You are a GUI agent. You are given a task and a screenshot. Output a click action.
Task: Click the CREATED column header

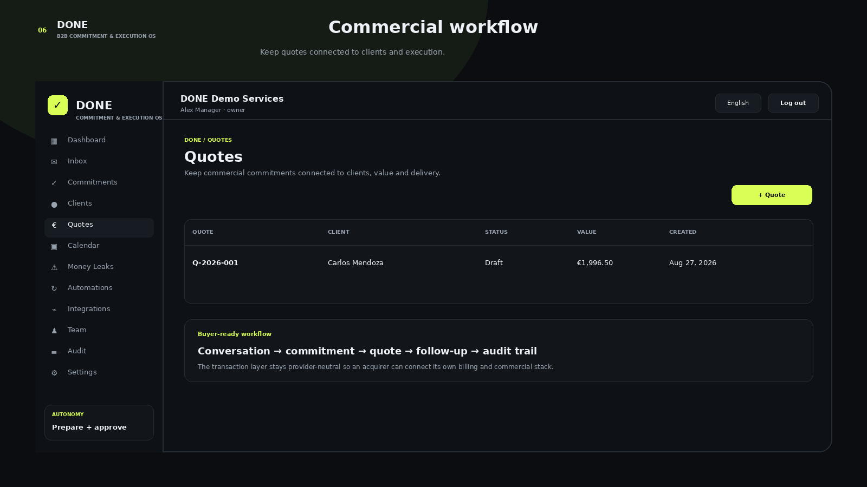[683, 232]
